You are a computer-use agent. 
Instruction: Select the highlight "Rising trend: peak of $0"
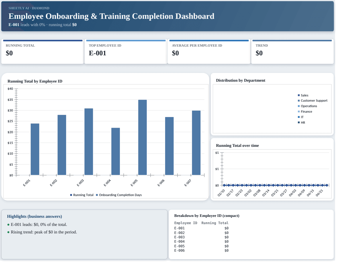click(x=42, y=232)
